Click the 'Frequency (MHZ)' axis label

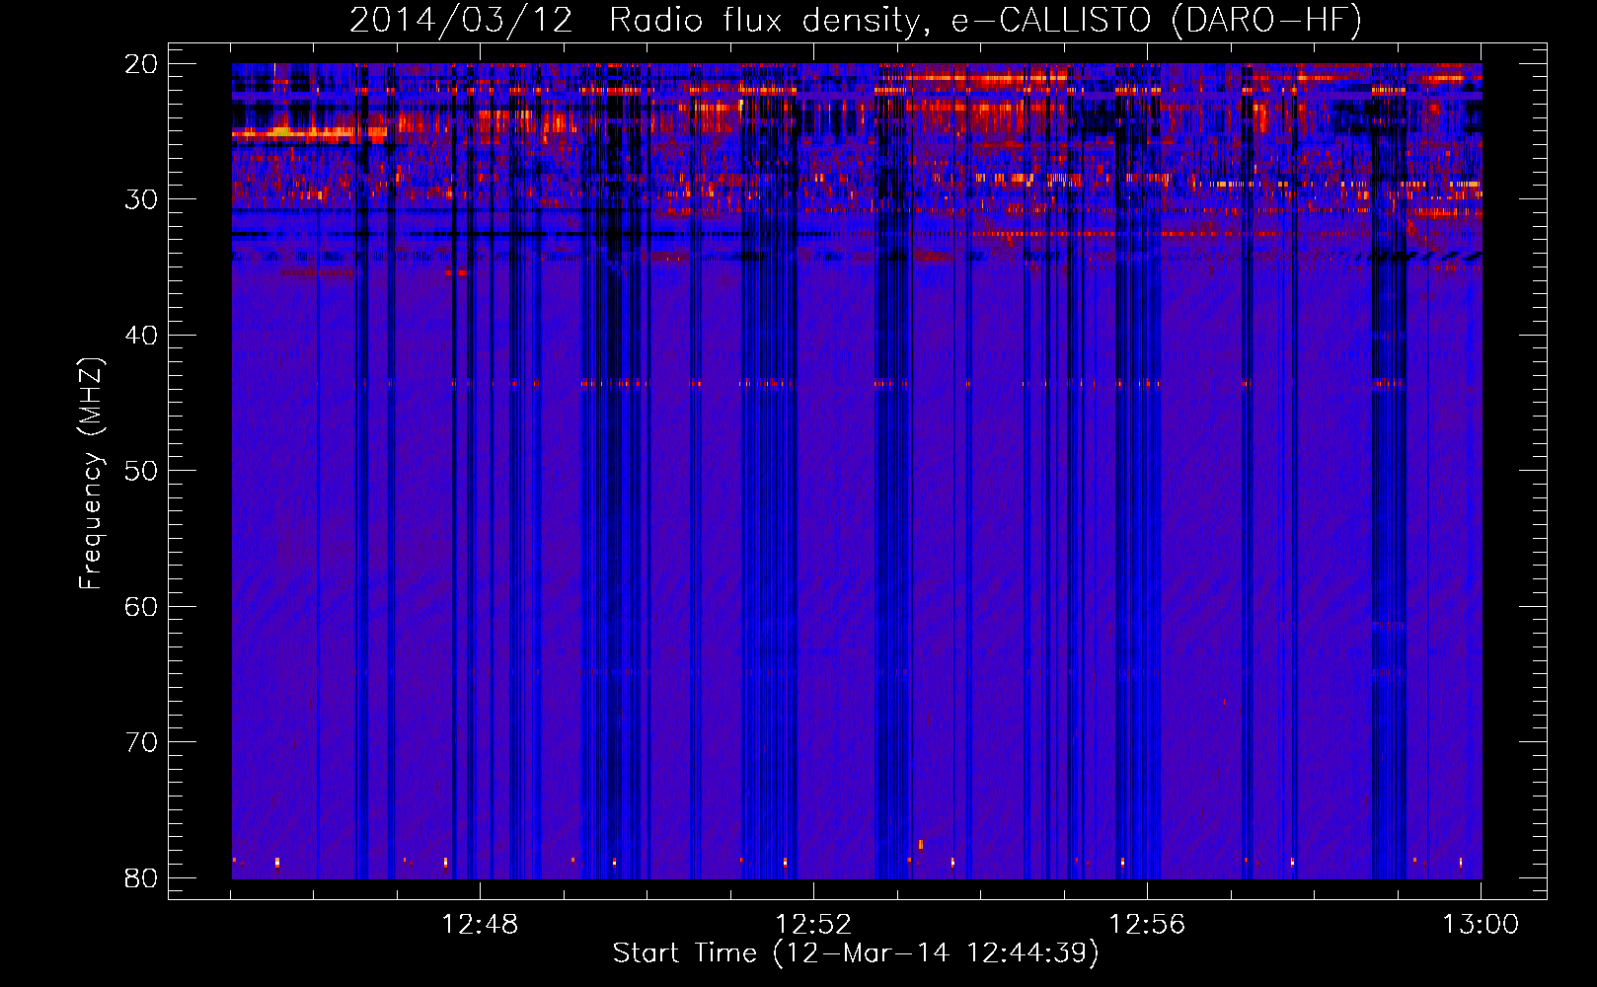point(90,474)
